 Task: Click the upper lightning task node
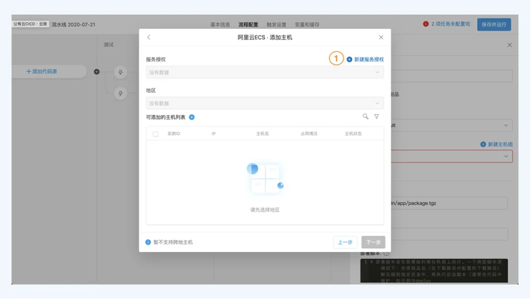[121, 72]
